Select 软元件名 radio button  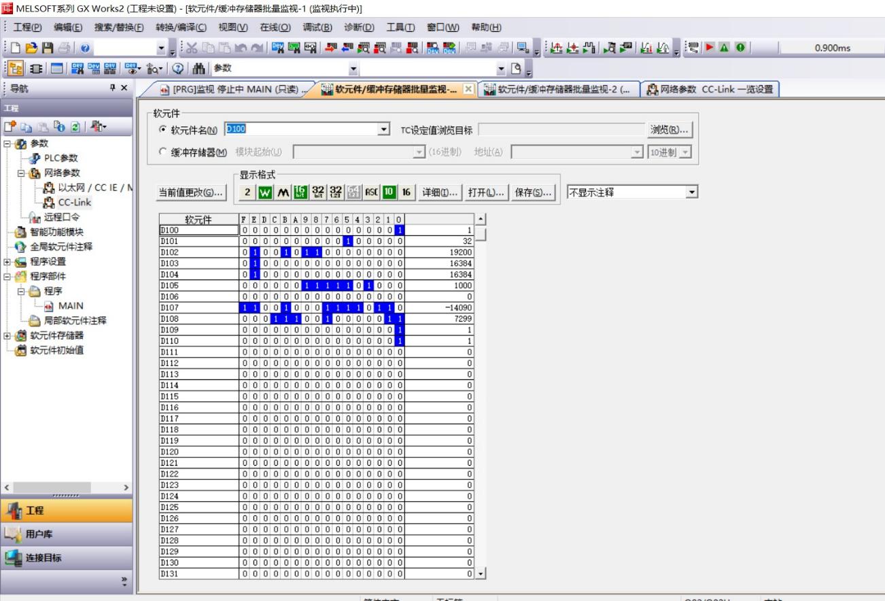161,130
